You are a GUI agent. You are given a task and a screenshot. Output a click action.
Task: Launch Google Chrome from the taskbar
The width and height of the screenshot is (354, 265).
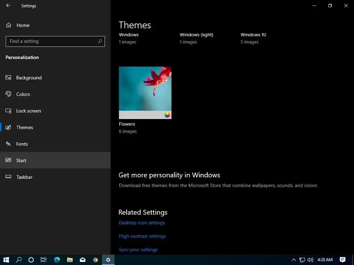95,260
